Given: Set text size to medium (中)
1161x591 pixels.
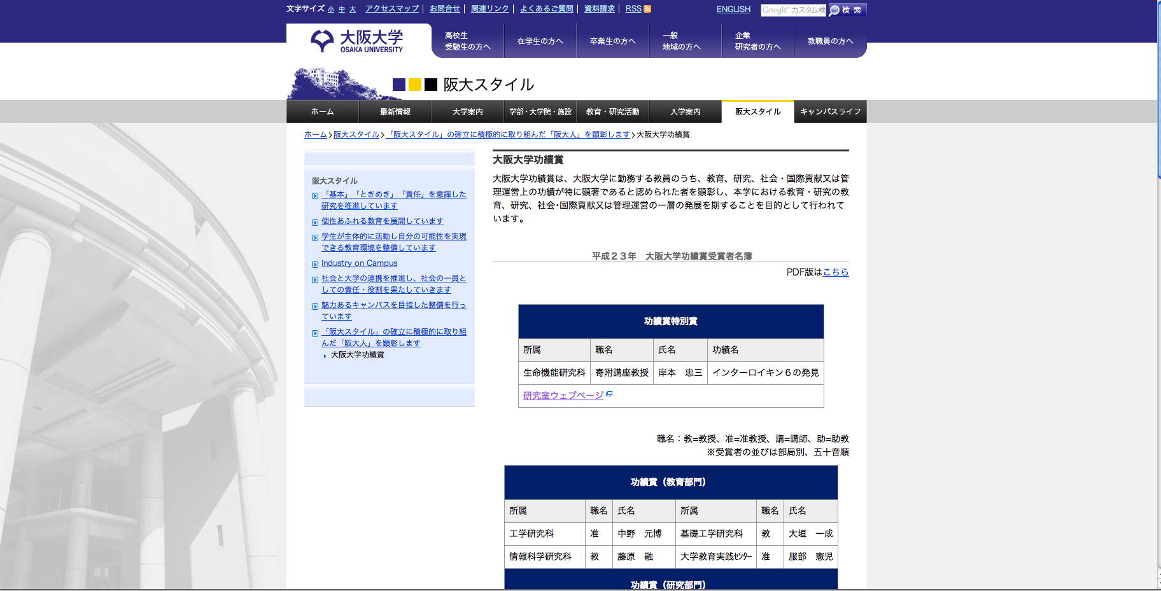Looking at the screenshot, I should coord(342,10).
